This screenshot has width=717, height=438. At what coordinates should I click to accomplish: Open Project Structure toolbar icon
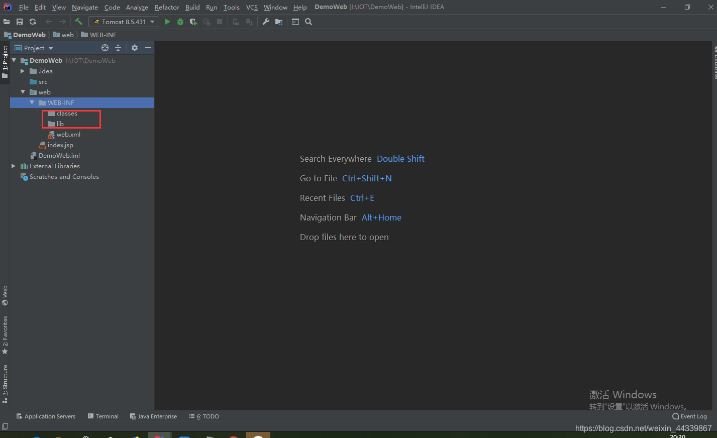[x=279, y=22]
